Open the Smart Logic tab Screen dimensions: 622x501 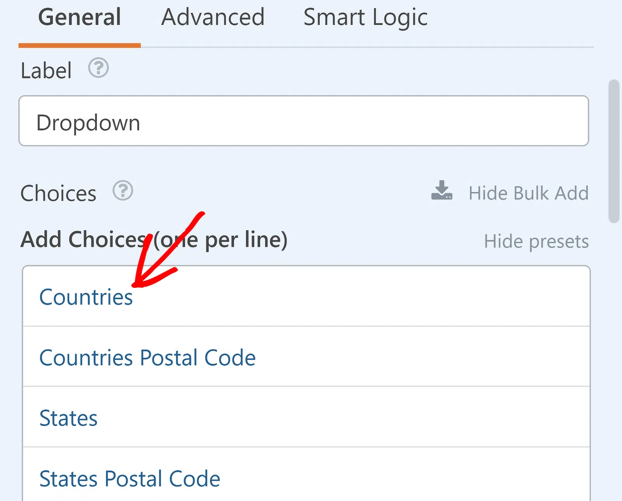(365, 17)
